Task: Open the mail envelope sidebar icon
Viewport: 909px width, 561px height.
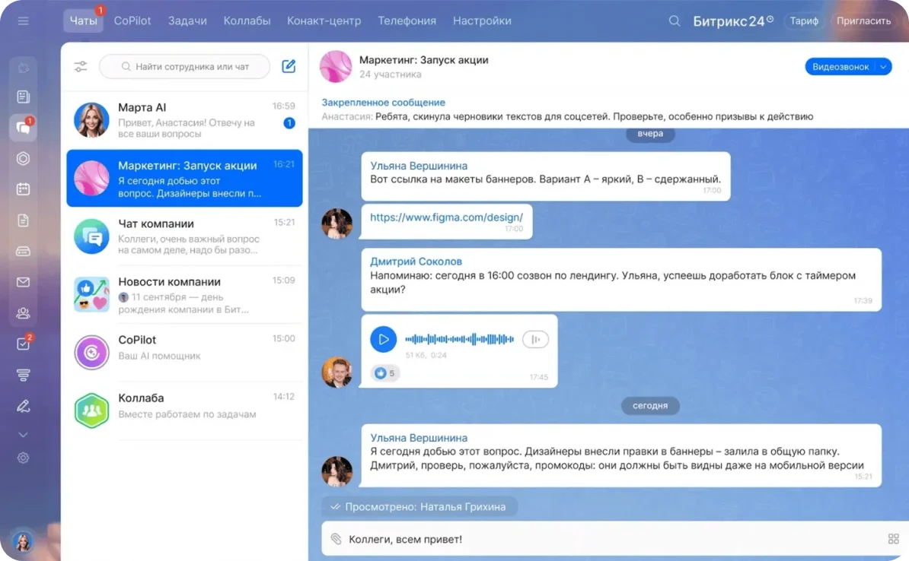Action: (x=23, y=282)
